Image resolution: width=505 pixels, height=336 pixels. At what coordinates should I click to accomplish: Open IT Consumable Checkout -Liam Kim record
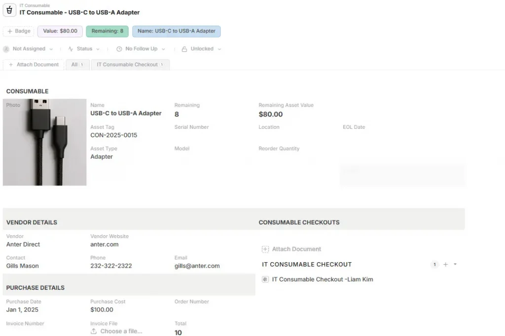click(323, 279)
